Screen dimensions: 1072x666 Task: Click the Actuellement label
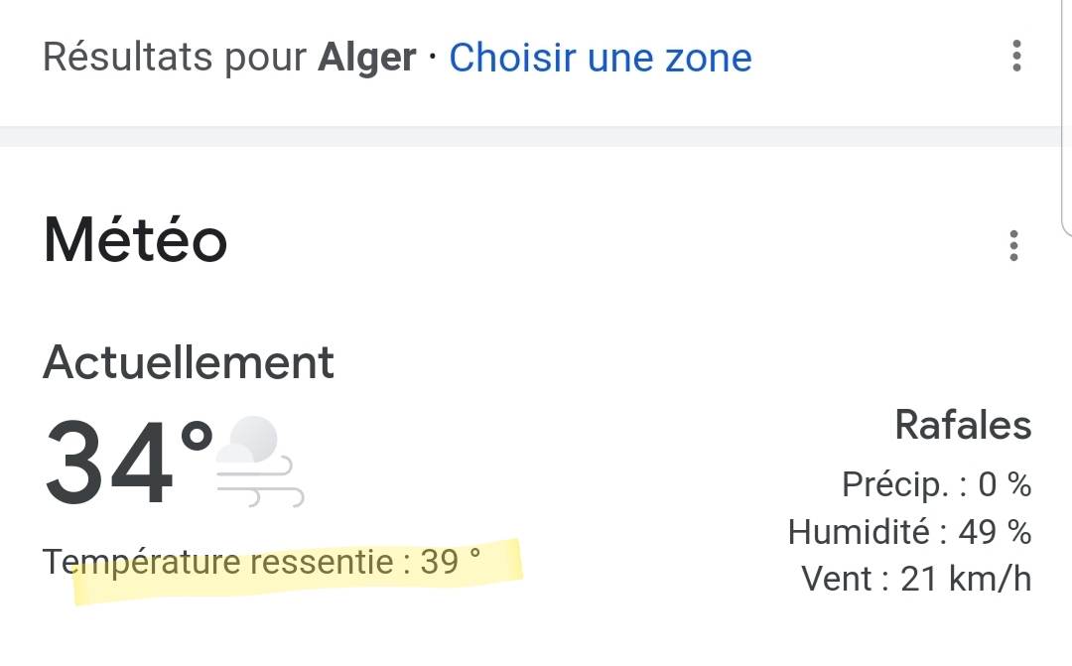point(189,363)
